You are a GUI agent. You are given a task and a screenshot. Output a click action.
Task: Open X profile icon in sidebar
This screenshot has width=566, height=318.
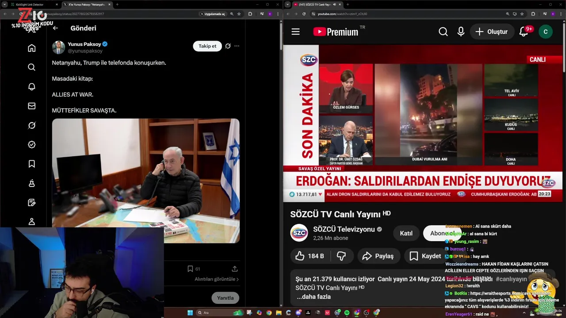31,221
